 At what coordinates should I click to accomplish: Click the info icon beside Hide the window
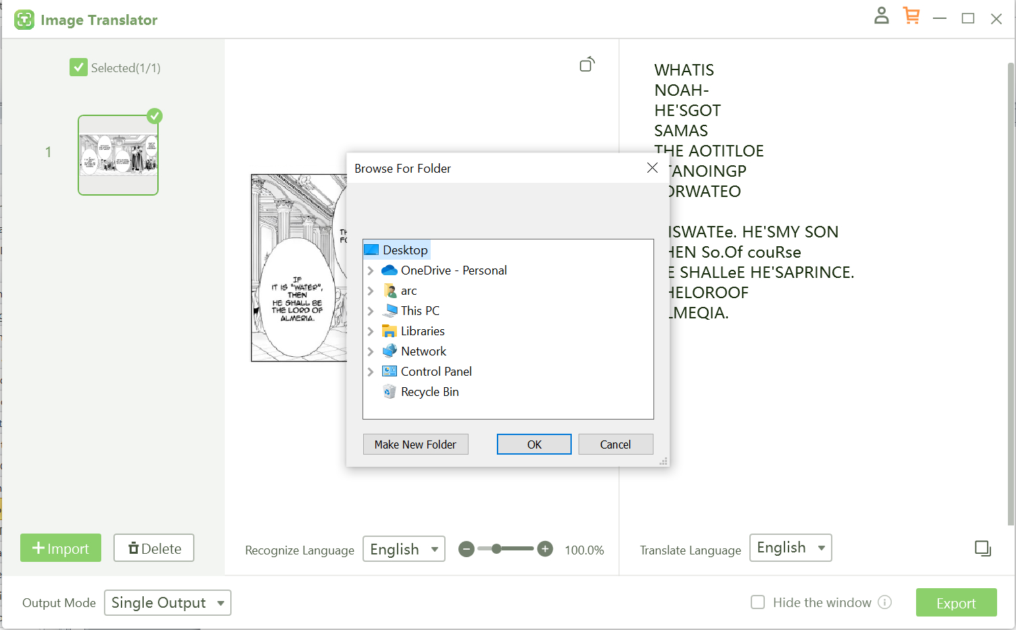[885, 602]
